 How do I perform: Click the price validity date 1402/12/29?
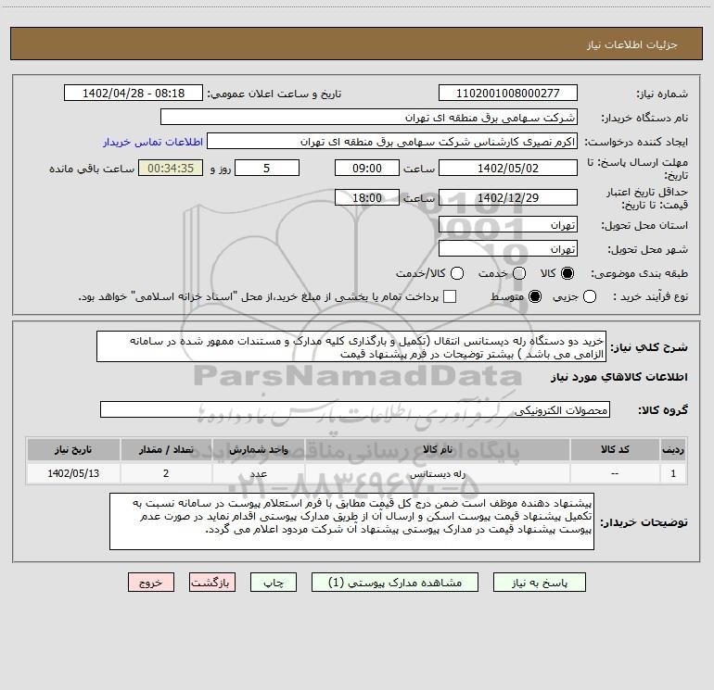pyautogui.click(x=508, y=197)
